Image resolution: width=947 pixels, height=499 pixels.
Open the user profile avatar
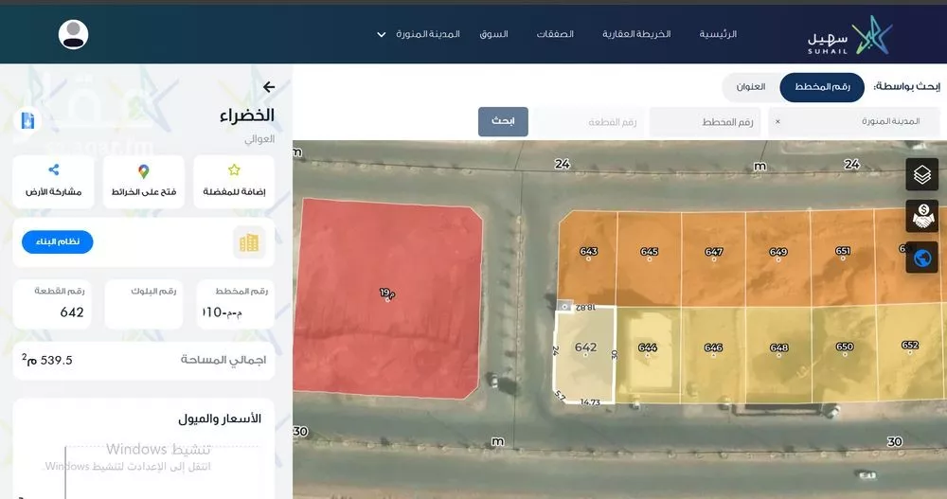(x=73, y=34)
